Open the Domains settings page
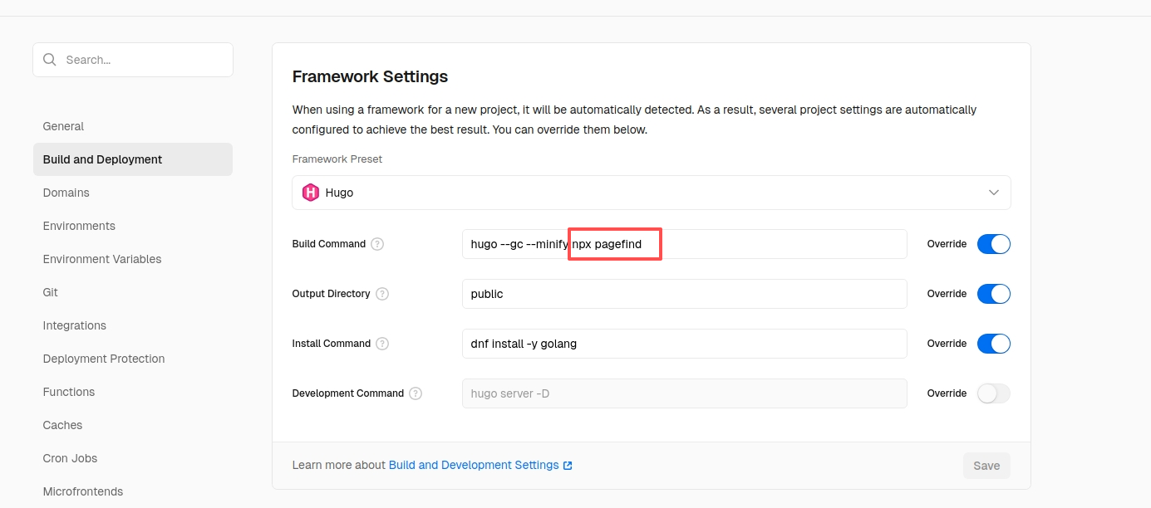 (x=66, y=193)
